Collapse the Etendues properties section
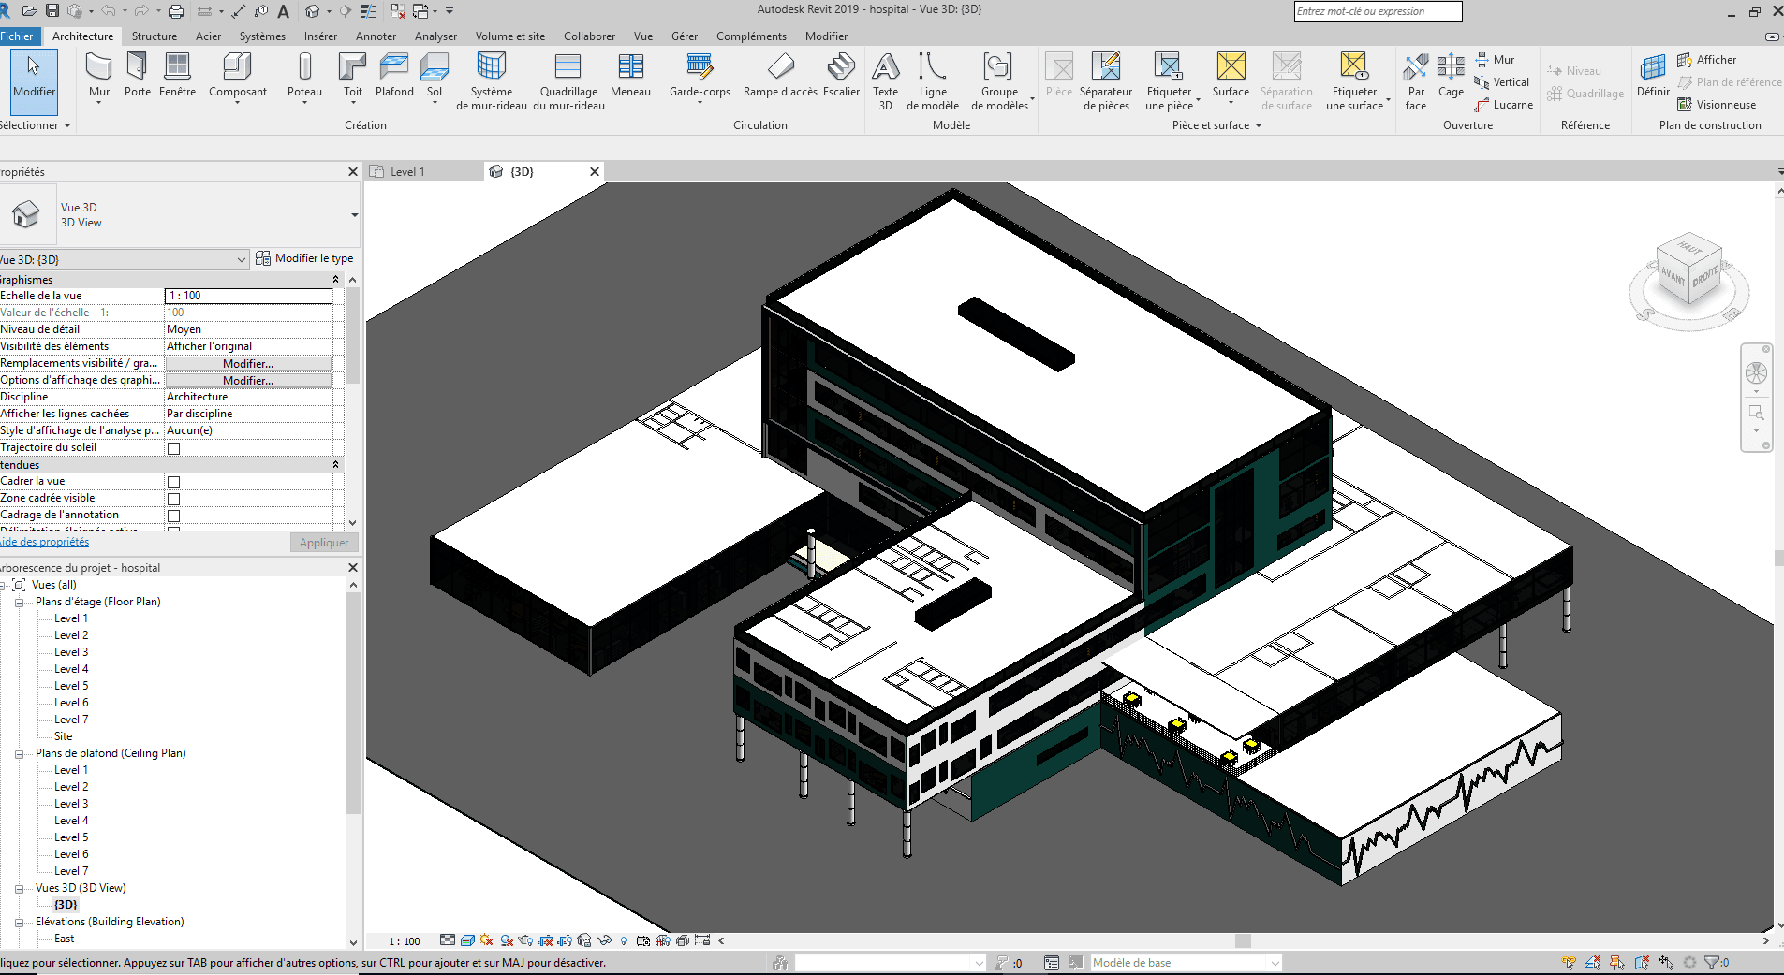 point(335,465)
